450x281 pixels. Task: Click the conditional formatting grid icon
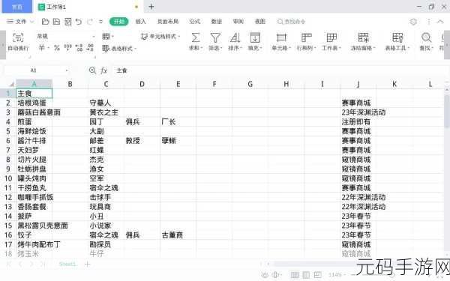(106, 37)
